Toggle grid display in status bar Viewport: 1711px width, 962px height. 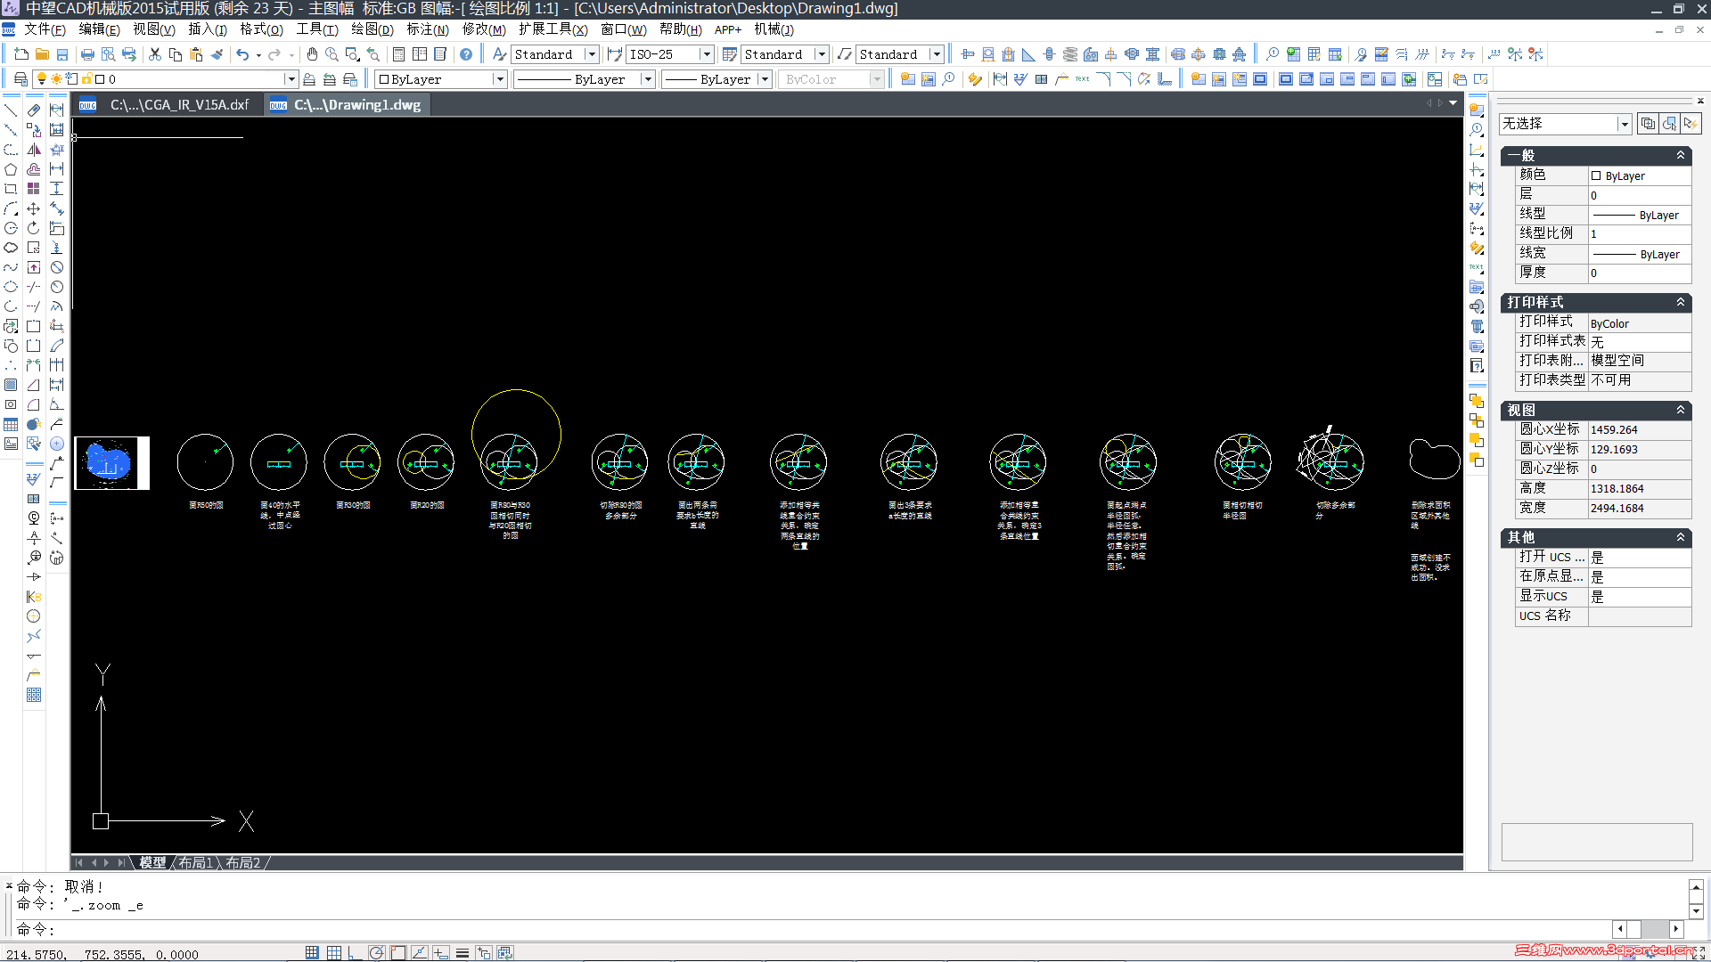tap(334, 953)
